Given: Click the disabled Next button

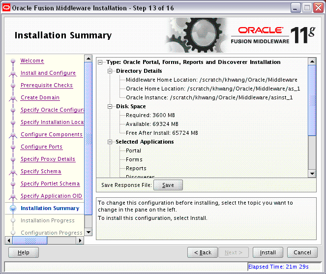Looking at the screenshot, I should (233, 252).
